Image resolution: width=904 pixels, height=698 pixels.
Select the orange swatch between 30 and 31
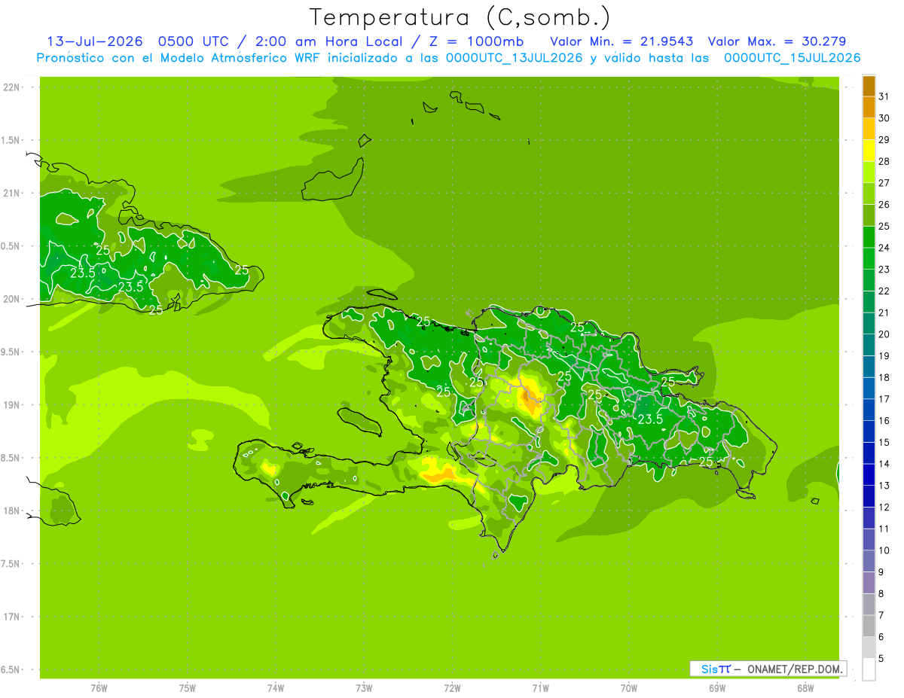coord(869,108)
